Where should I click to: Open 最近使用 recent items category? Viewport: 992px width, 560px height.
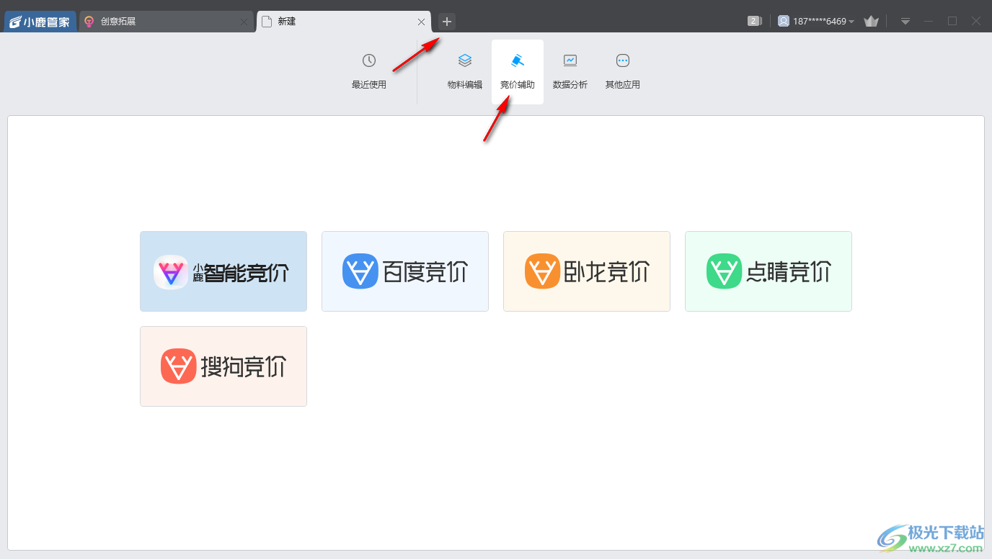pos(369,71)
